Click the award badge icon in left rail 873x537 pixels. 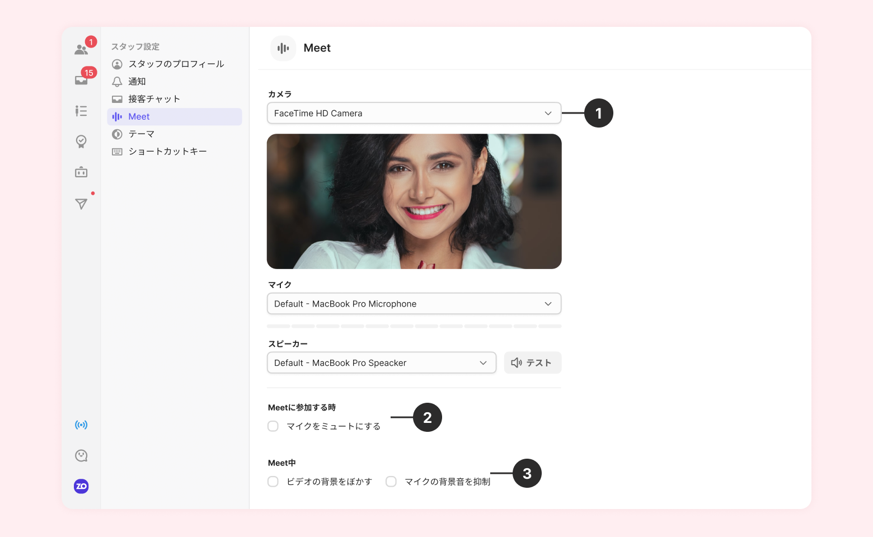coord(81,142)
